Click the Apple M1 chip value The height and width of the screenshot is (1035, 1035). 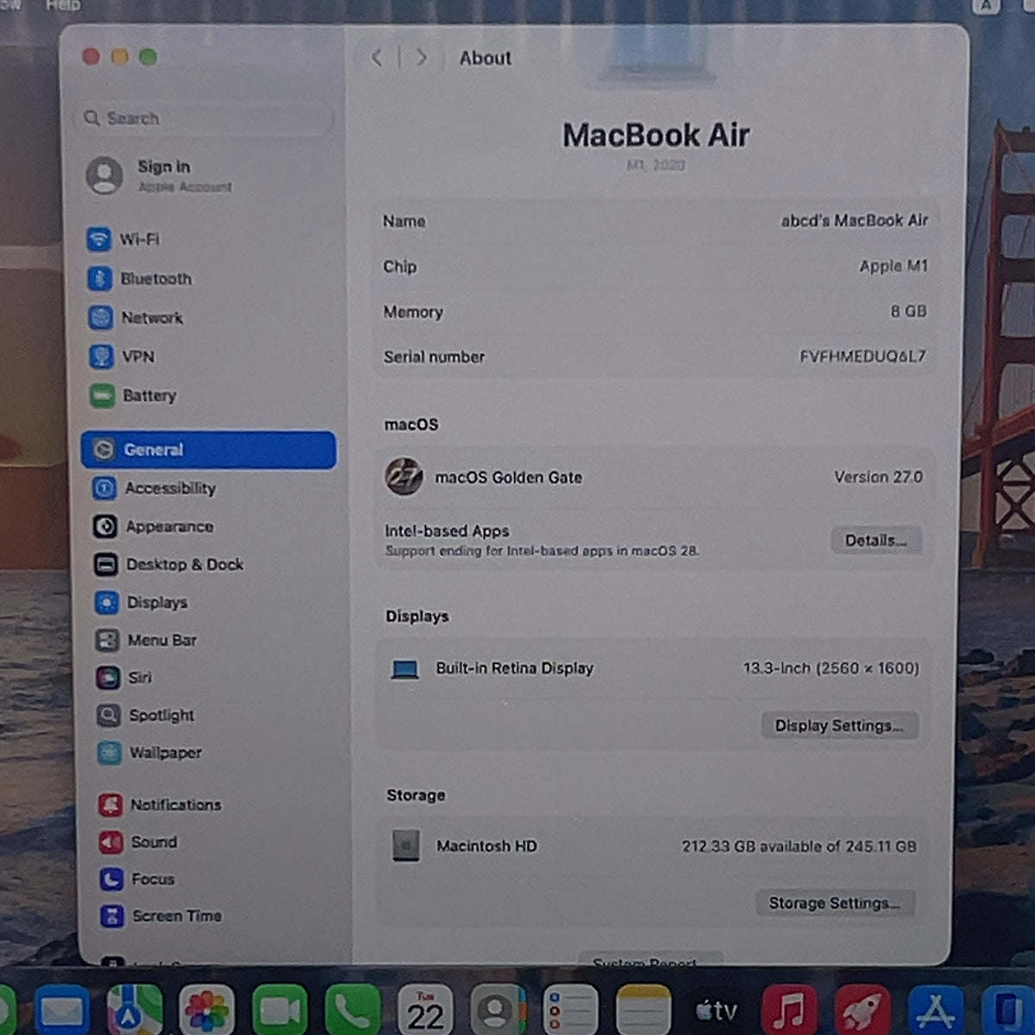894,267
